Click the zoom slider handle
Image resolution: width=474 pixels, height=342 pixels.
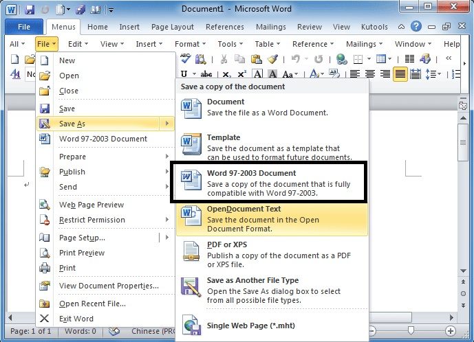pyautogui.click(x=411, y=330)
